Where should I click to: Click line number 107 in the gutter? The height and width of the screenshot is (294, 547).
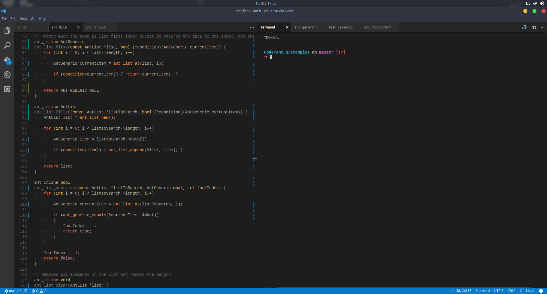tap(23, 188)
